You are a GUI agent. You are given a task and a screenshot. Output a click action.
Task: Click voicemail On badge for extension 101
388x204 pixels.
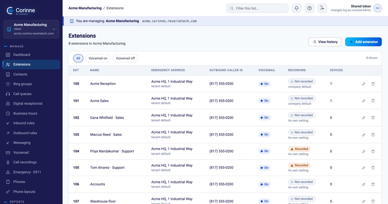click(264, 101)
